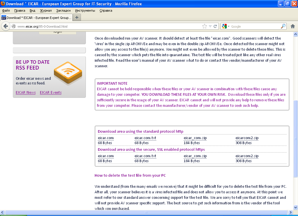Image resolution: width=298 pixels, height=216 pixels.
Task: Click the 'IMPORTANT NOTE' heading
Action: 112,83
